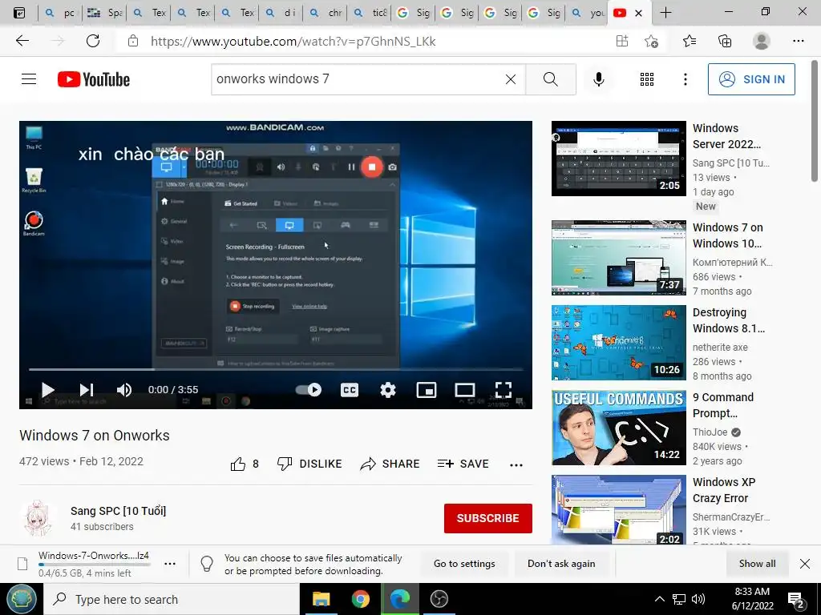Open File Explorer from the taskbar
This screenshot has height=615, width=821.
pos(321,599)
